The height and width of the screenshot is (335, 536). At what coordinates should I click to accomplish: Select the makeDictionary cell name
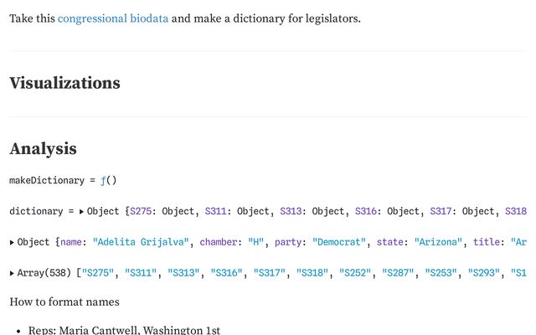pos(46,180)
